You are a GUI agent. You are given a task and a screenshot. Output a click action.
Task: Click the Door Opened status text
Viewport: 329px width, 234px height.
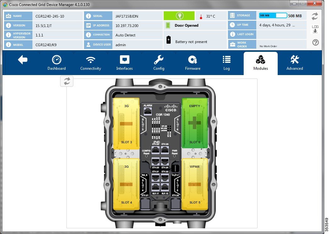[186, 25]
